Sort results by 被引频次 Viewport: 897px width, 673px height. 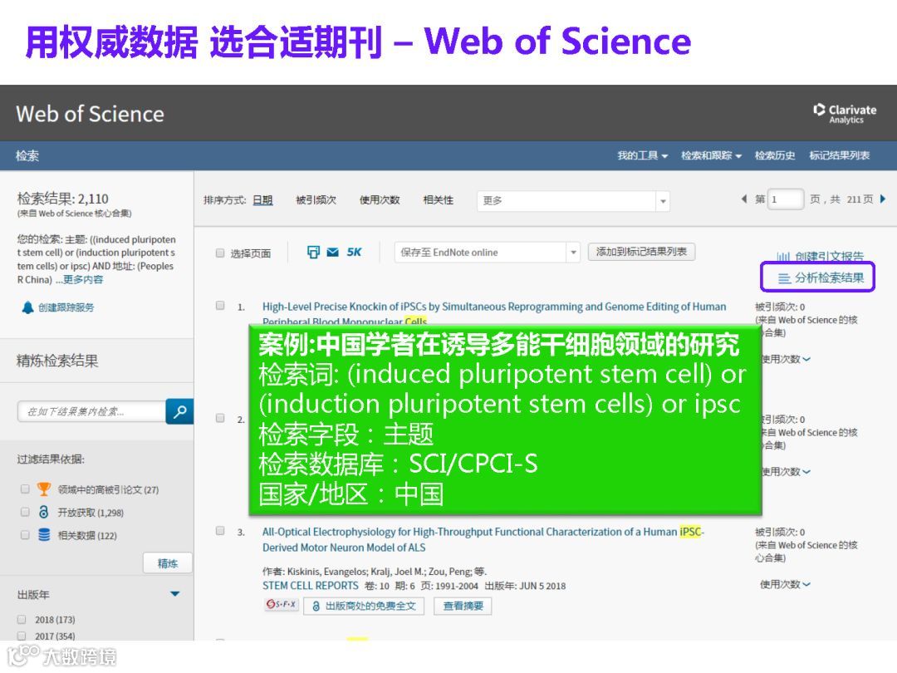point(316,200)
